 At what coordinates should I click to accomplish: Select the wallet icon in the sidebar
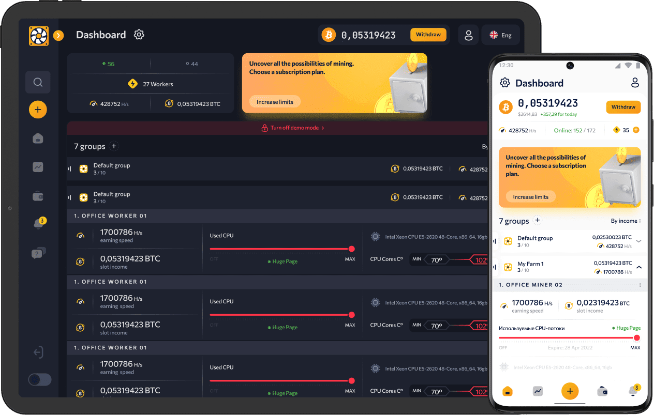point(38,196)
